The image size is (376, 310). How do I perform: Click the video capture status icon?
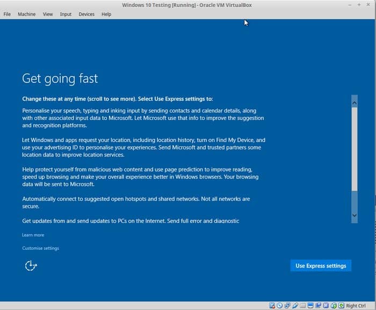318,306
